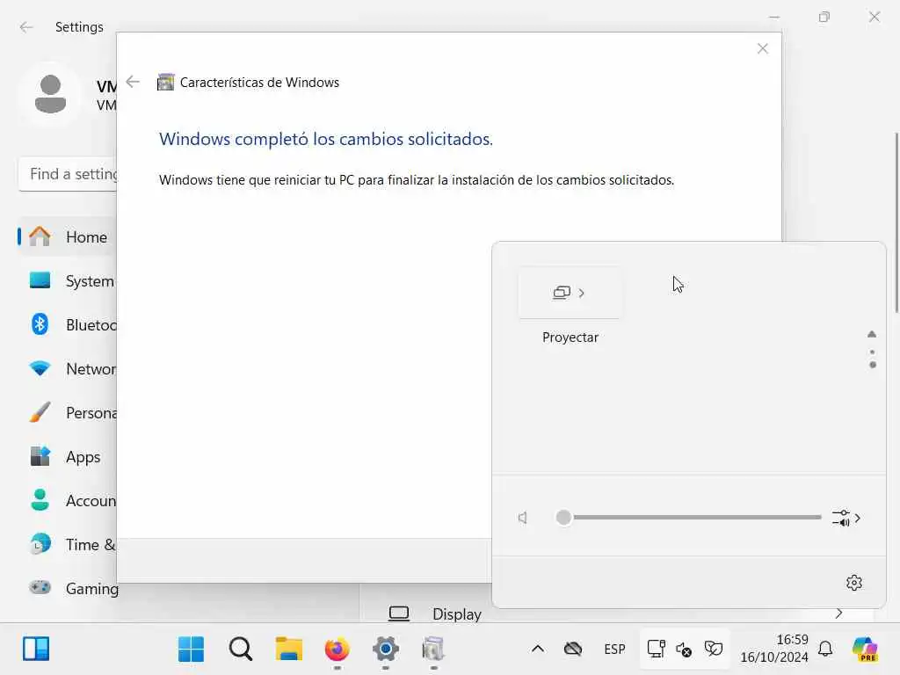Adjust the volume slider thumb
The image size is (900, 675).
point(563,517)
